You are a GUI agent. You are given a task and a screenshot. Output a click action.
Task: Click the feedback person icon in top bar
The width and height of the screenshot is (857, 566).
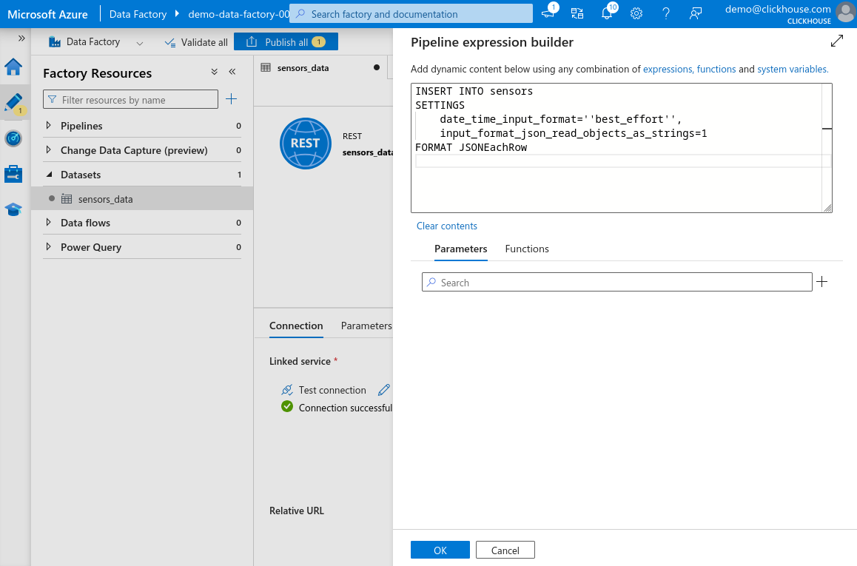click(696, 13)
